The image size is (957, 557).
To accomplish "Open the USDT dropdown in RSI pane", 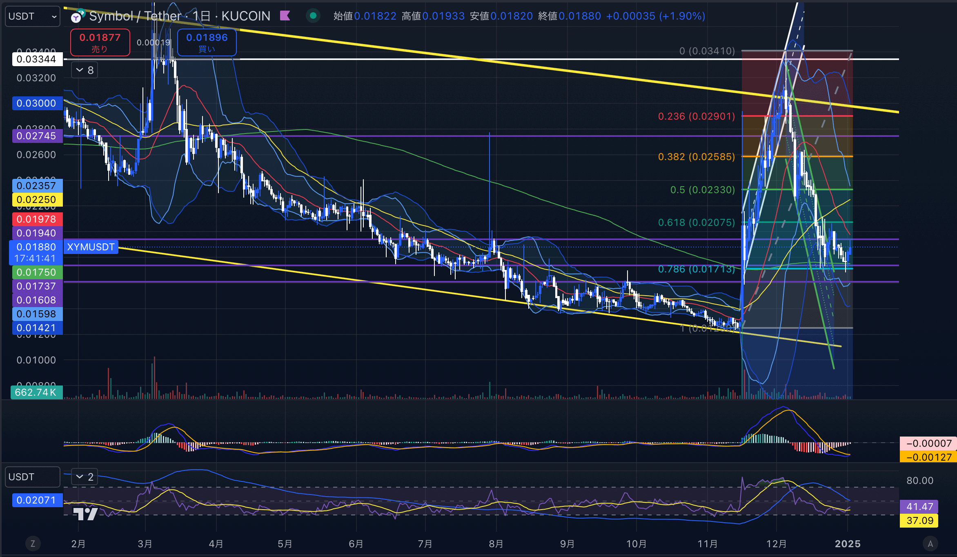I will 33,477.
